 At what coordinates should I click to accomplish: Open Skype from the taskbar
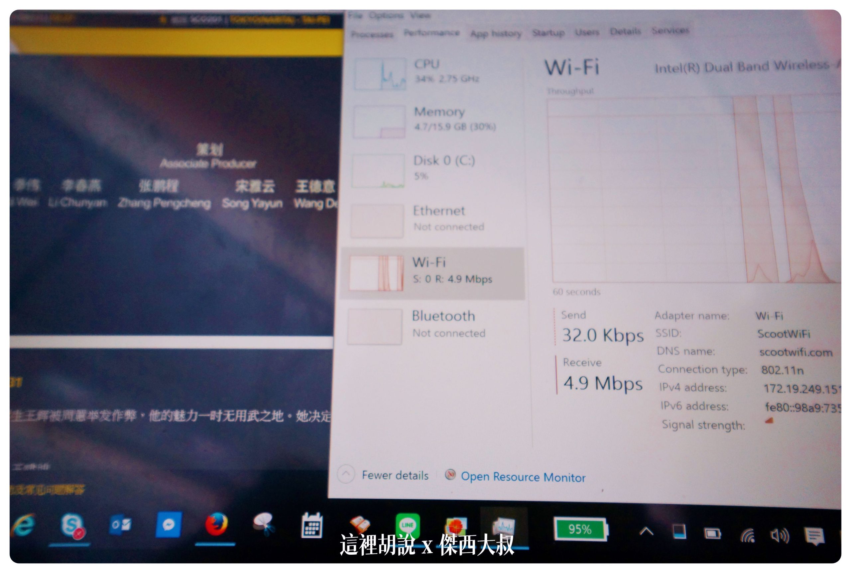pos(72,525)
